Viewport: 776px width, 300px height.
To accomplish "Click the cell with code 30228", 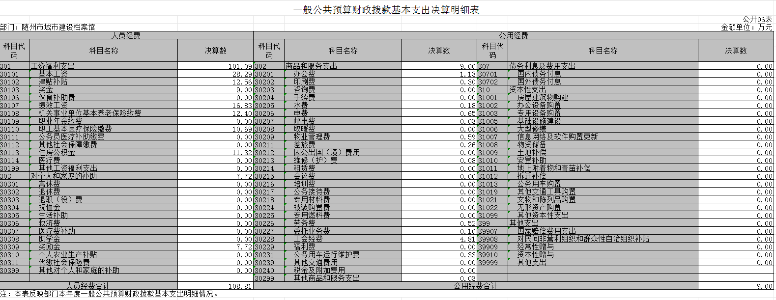I will [x=269, y=239].
